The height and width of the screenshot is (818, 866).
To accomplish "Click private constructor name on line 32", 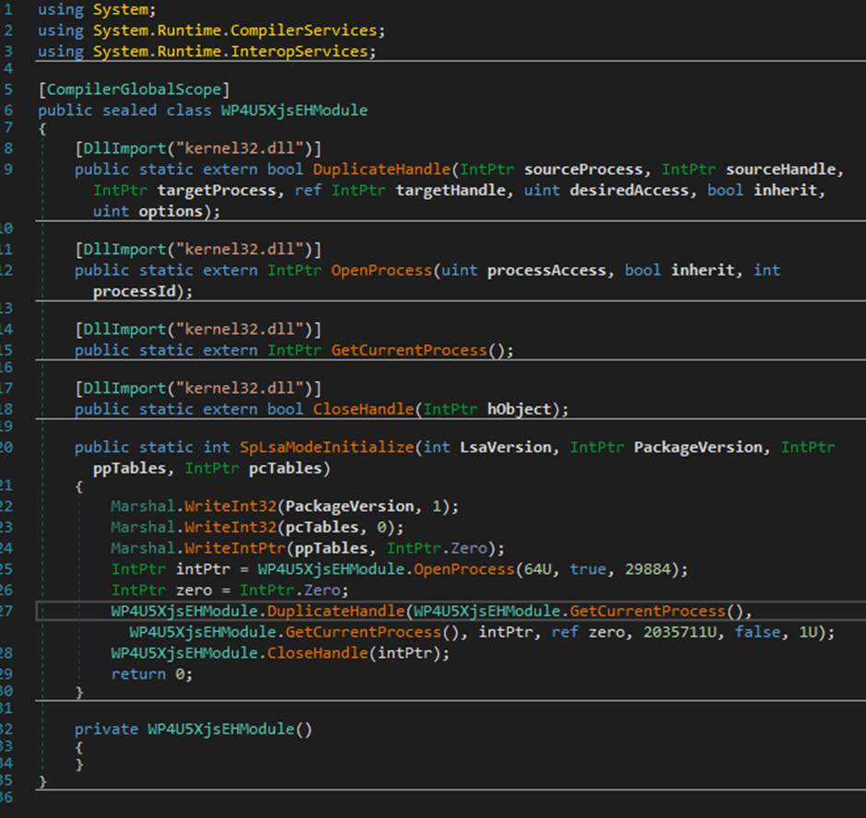I will coord(221,730).
